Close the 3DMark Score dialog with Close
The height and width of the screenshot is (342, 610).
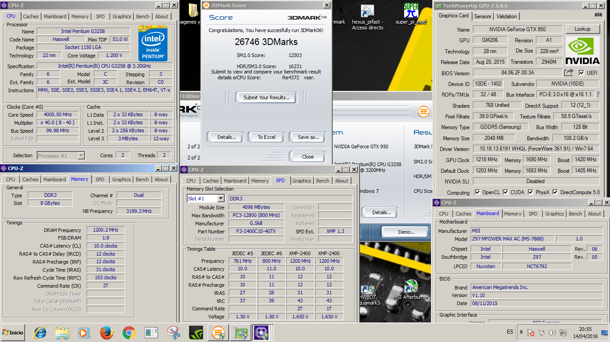point(308,157)
